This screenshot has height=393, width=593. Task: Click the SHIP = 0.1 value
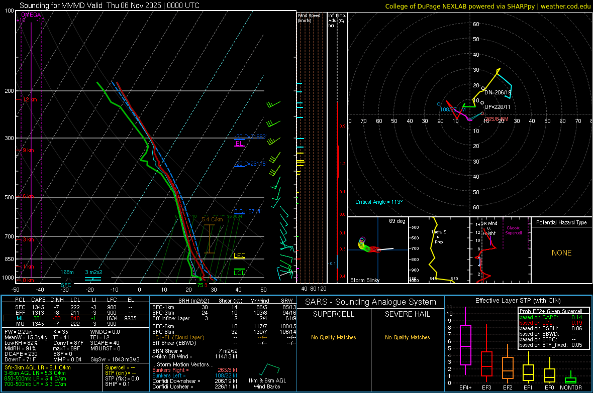point(118,384)
